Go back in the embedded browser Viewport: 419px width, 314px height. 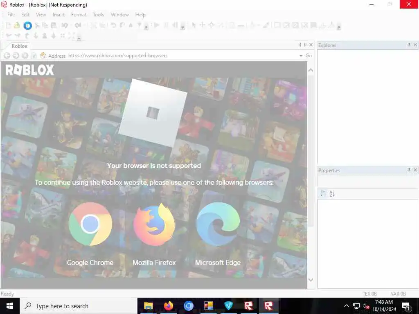coord(7,56)
